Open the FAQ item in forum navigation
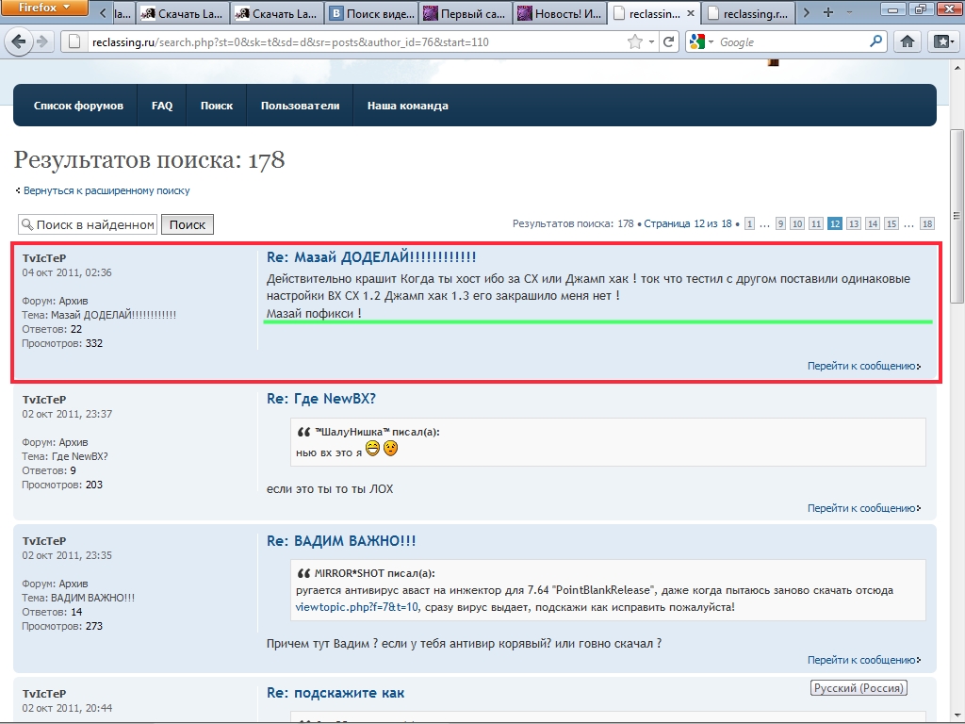 point(162,106)
